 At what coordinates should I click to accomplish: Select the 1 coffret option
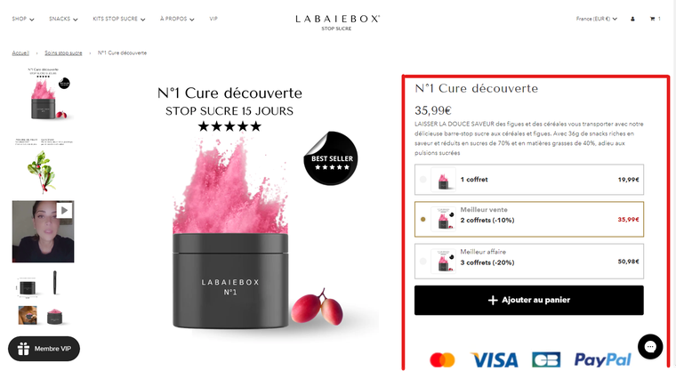(529, 180)
